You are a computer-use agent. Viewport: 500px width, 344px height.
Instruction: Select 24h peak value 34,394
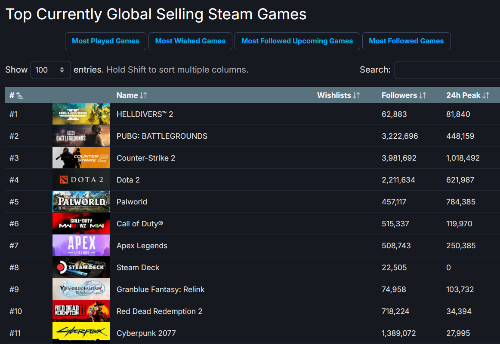[x=459, y=311]
